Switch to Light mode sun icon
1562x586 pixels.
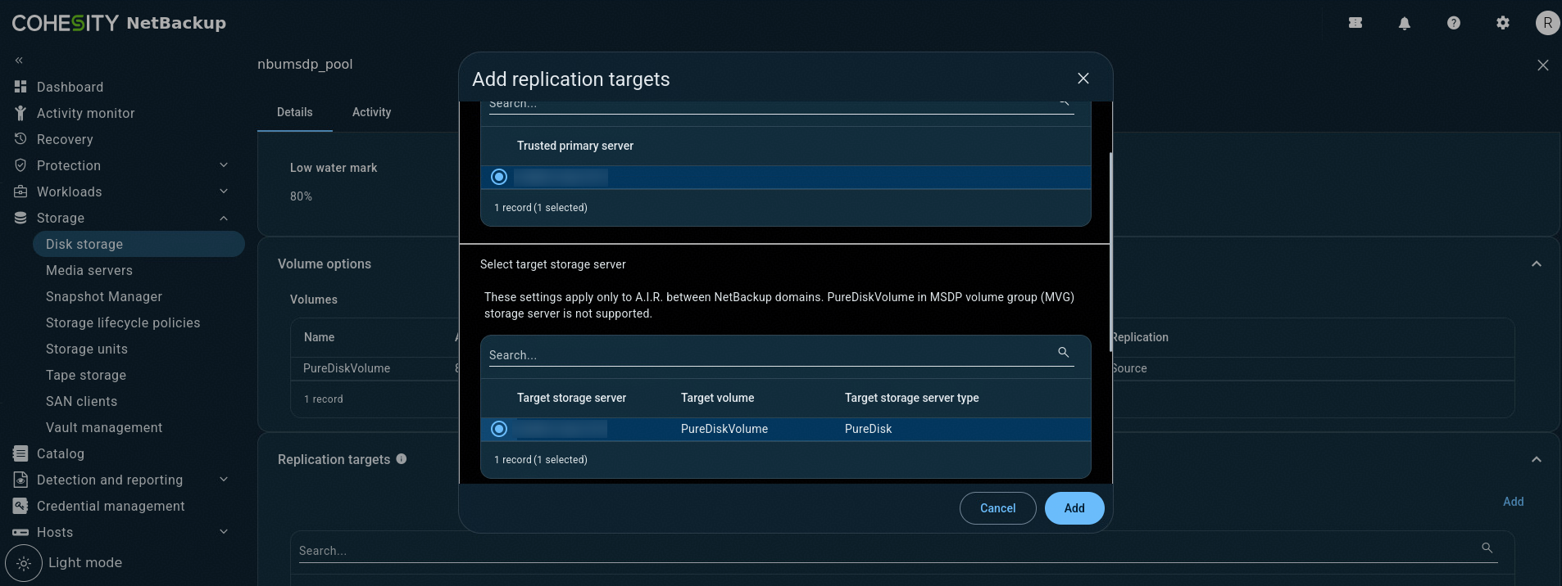pyautogui.click(x=24, y=563)
